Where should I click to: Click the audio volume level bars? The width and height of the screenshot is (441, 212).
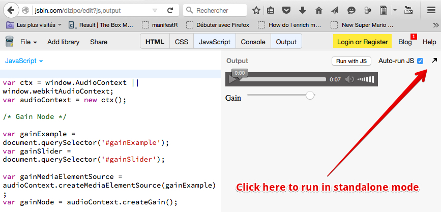pos(366,80)
